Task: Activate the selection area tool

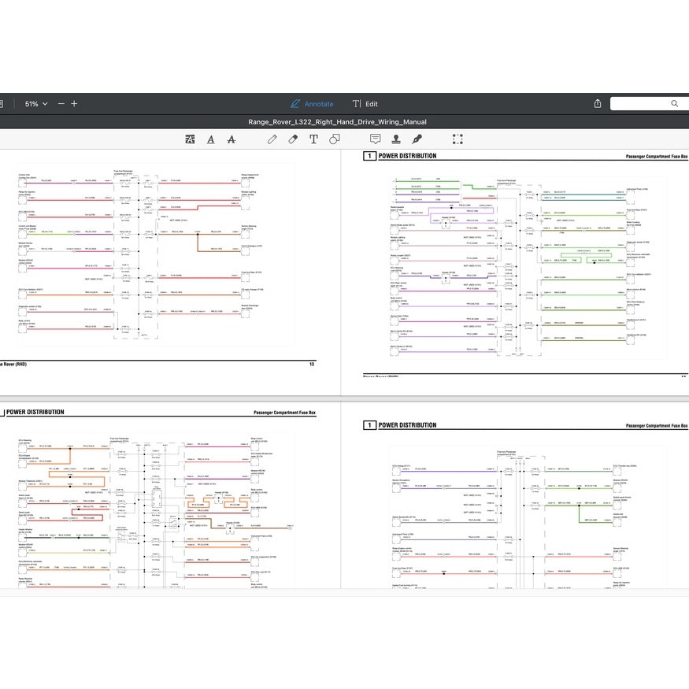Action: [x=457, y=139]
